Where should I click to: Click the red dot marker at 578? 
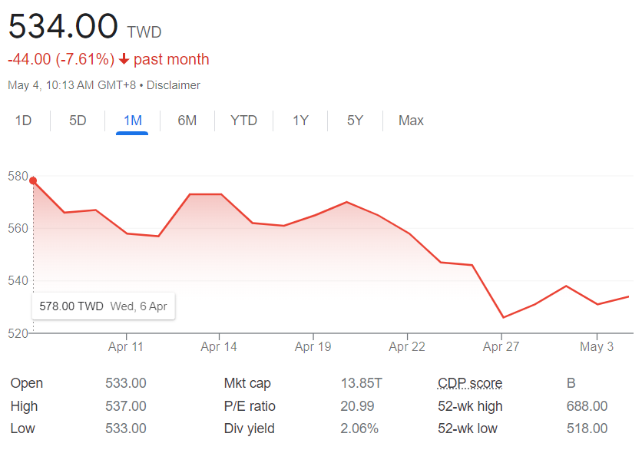pos(33,181)
